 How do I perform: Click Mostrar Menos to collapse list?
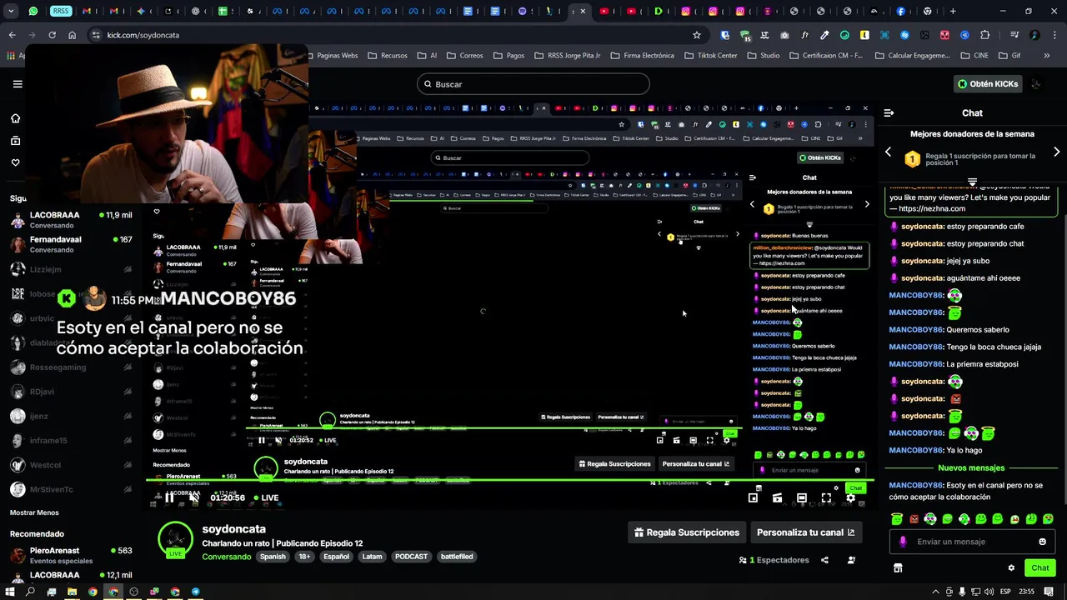[34, 512]
